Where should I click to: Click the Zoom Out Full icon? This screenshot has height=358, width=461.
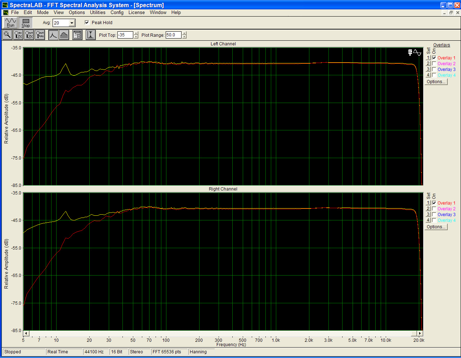point(40,35)
